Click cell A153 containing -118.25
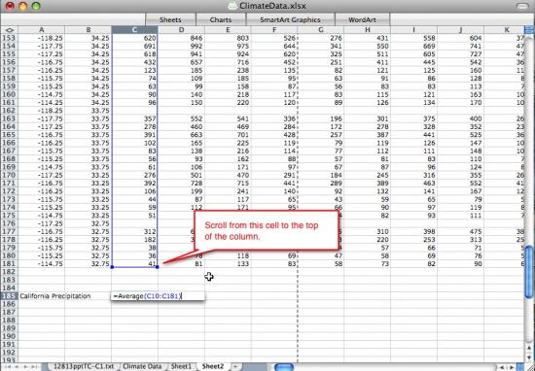The image size is (535, 371). click(41, 38)
